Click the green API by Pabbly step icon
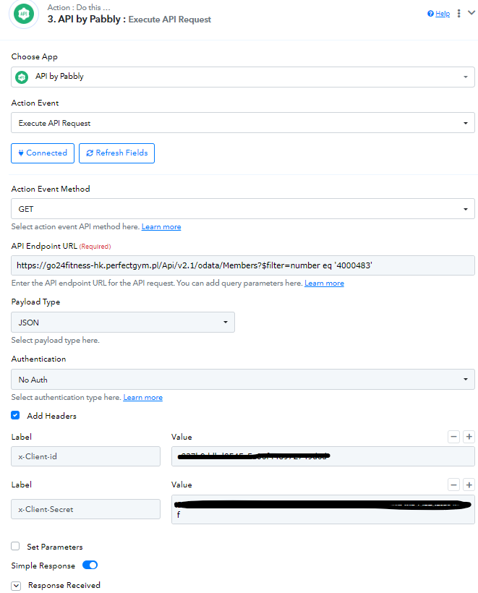The width and height of the screenshot is (478, 593). (24, 14)
